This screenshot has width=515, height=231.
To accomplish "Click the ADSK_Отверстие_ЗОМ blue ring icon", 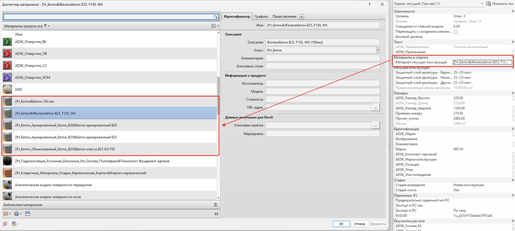I will [x=7, y=77].
